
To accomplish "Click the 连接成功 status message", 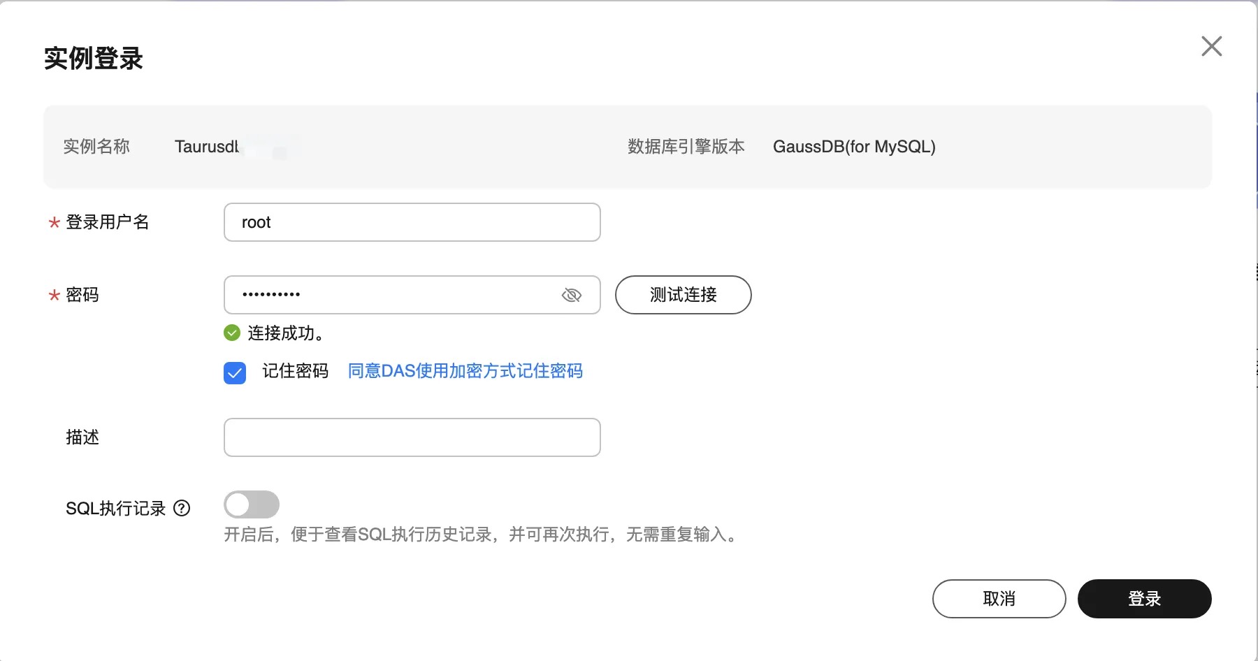I will point(286,333).
